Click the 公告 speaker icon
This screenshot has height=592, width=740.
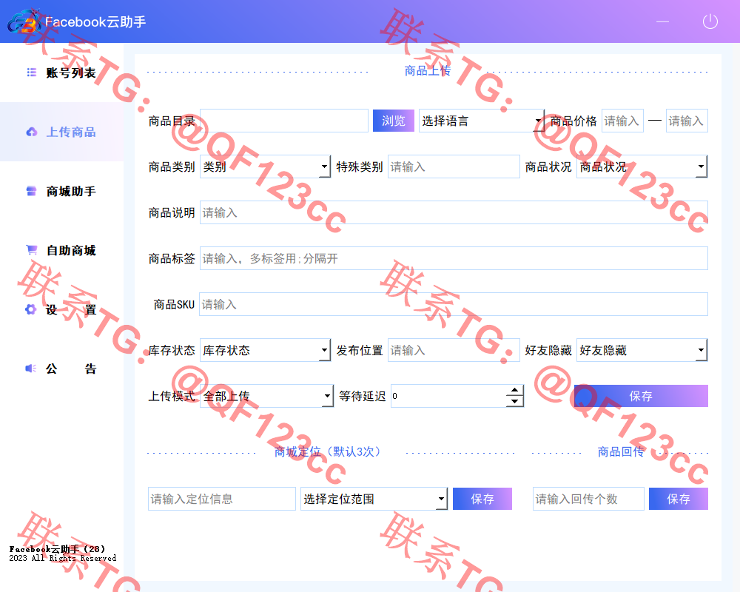(x=30, y=369)
